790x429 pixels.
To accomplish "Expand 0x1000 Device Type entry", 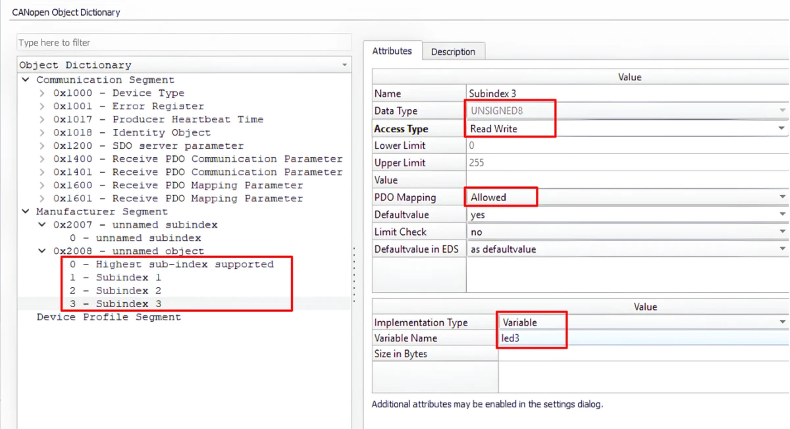I will pyautogui.click(x=42, y=93).
